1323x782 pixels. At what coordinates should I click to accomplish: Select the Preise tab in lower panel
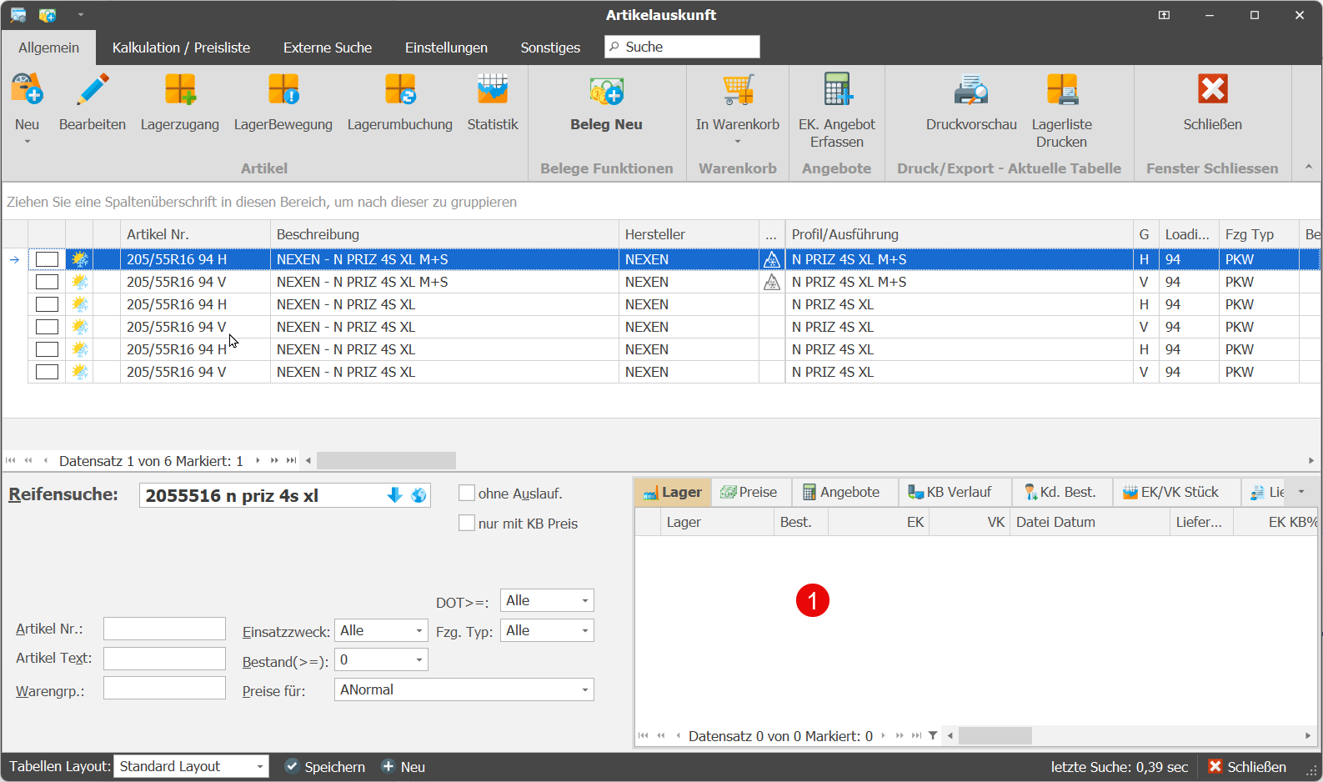749,493
